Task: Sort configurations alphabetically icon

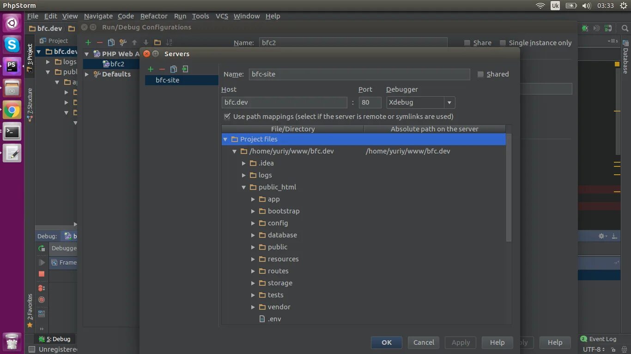Action: coord(169,42)
